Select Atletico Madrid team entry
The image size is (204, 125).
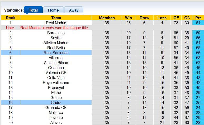point(56,43)
